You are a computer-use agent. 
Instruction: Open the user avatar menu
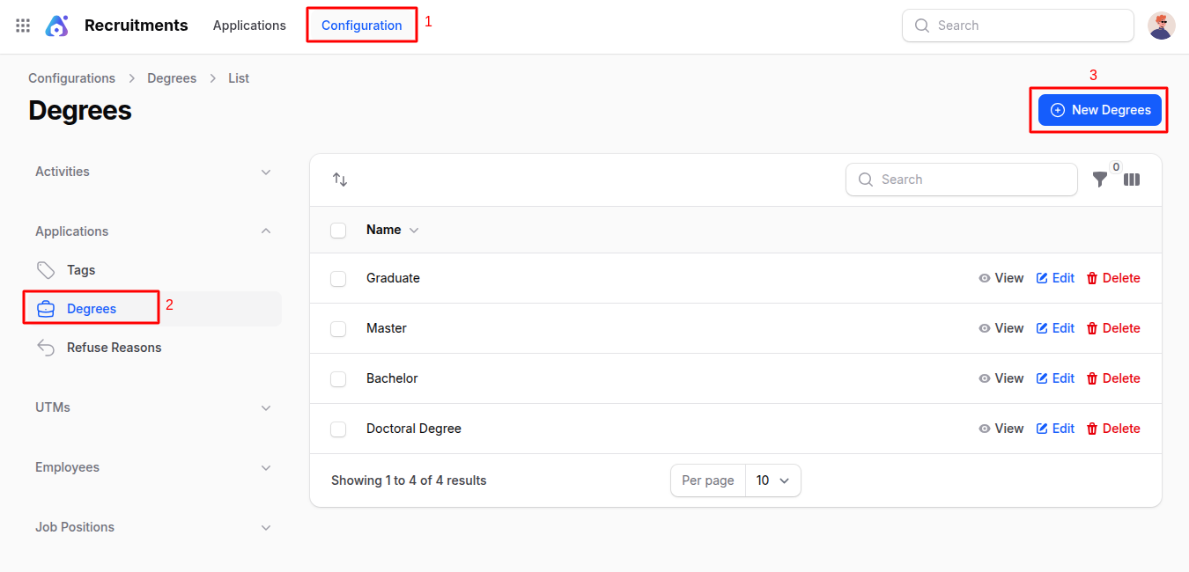coord(1161,26)
